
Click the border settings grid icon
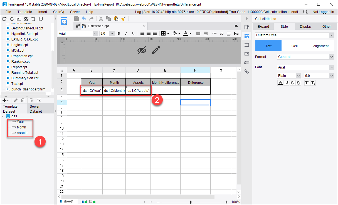point(163,33)
